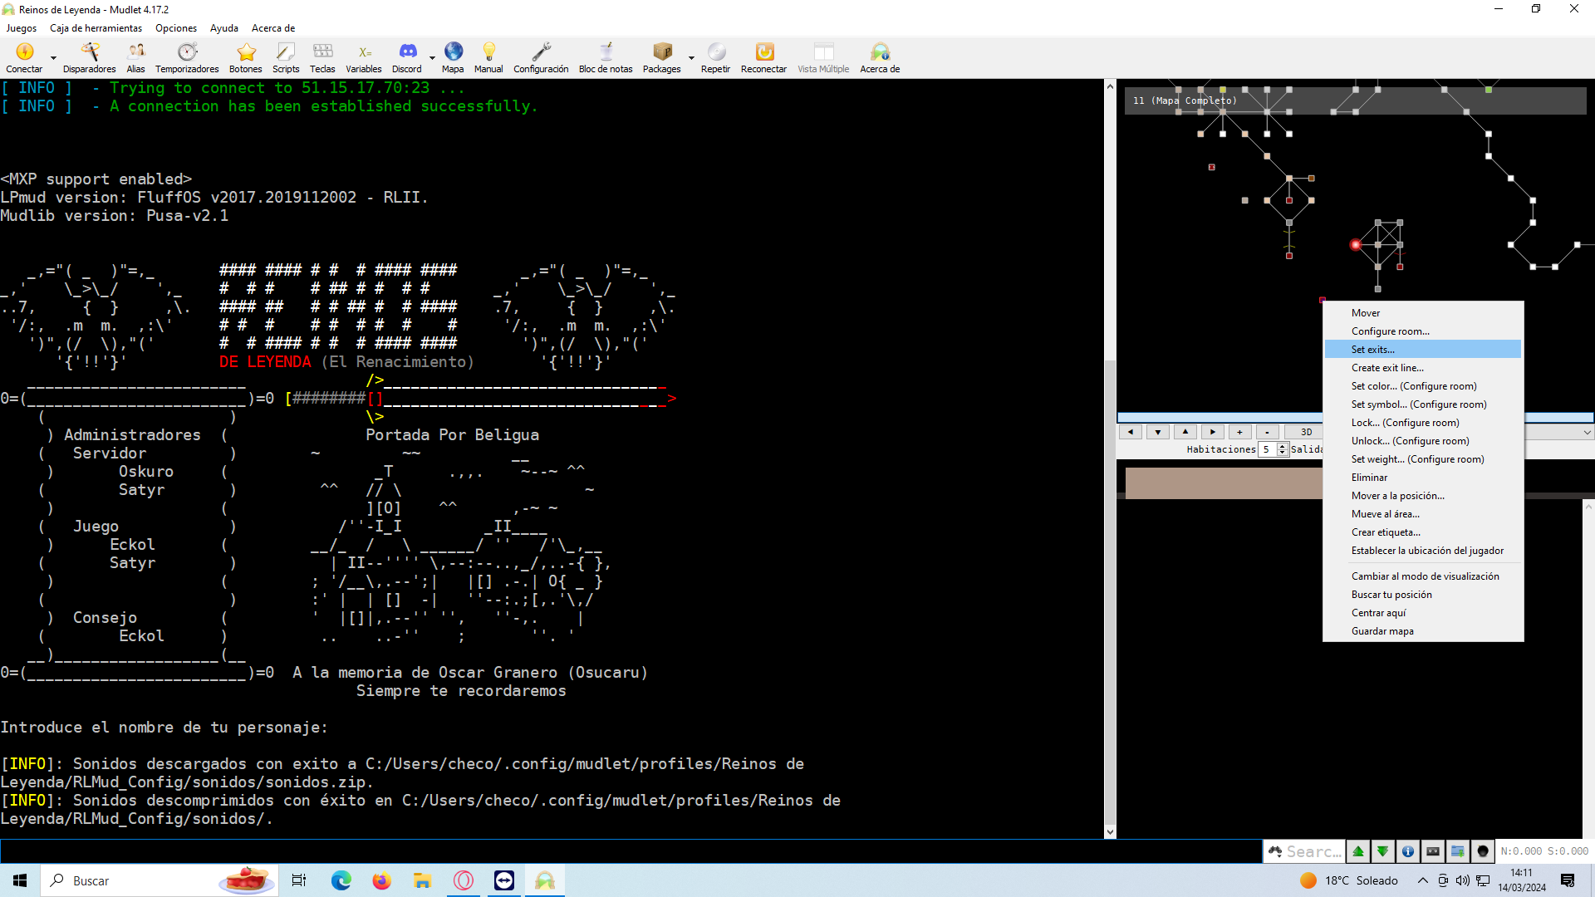Open the Acerca de menu

(273, 28)
